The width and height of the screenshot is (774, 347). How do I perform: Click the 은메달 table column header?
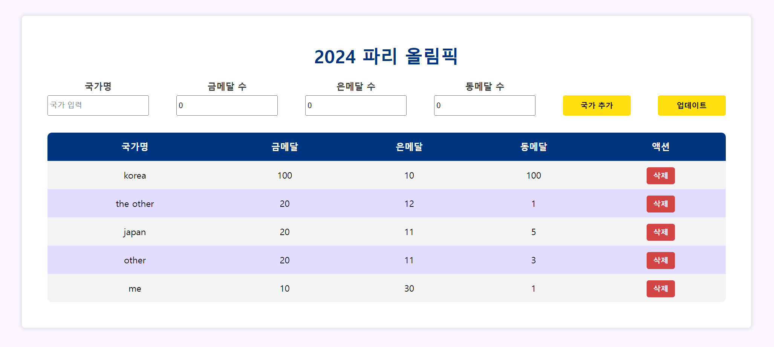409,147
